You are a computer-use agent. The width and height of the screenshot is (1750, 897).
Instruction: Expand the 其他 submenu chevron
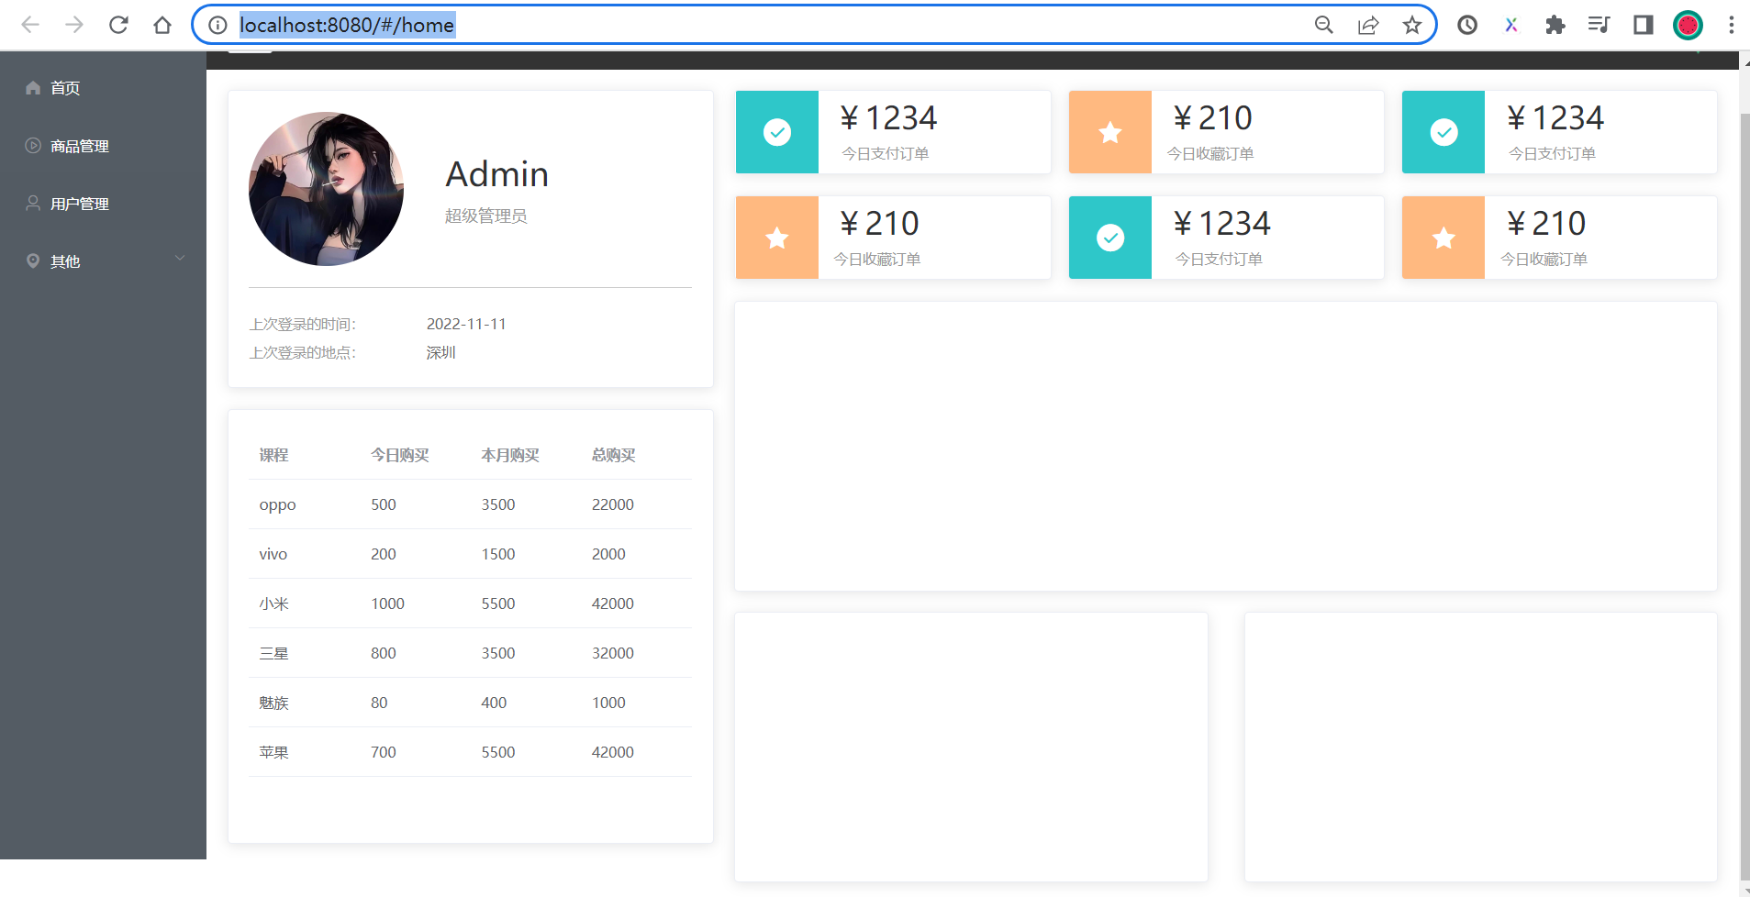(180, 259)
